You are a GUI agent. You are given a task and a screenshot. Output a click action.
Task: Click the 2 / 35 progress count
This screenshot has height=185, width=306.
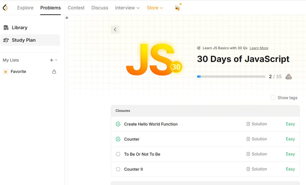click(275, 77)
